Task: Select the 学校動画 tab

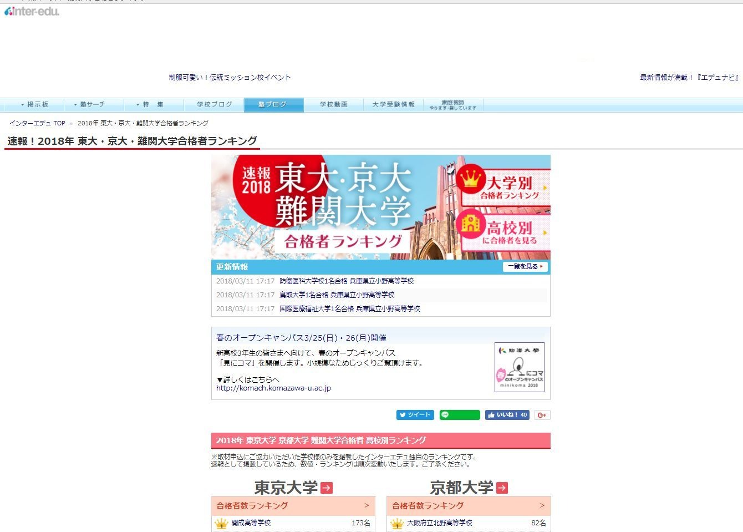Action: 333,104
